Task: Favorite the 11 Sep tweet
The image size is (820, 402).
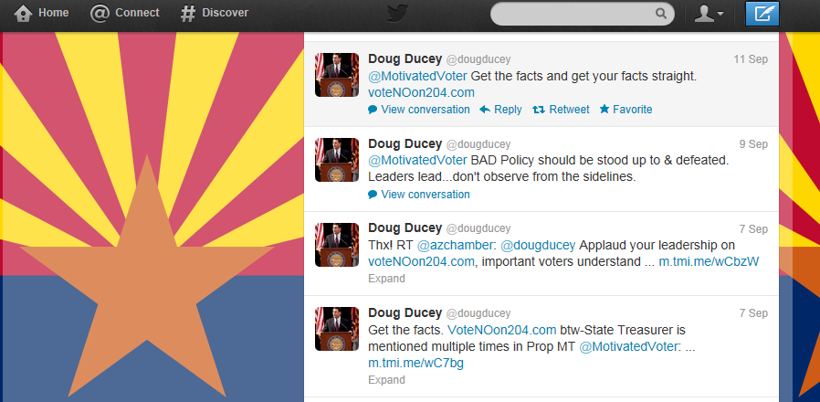Action: click(x=626, y=110)
